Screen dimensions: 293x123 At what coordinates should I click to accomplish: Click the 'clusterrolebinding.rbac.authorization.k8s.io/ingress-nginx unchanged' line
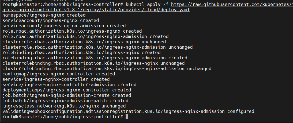click(93, 63)
